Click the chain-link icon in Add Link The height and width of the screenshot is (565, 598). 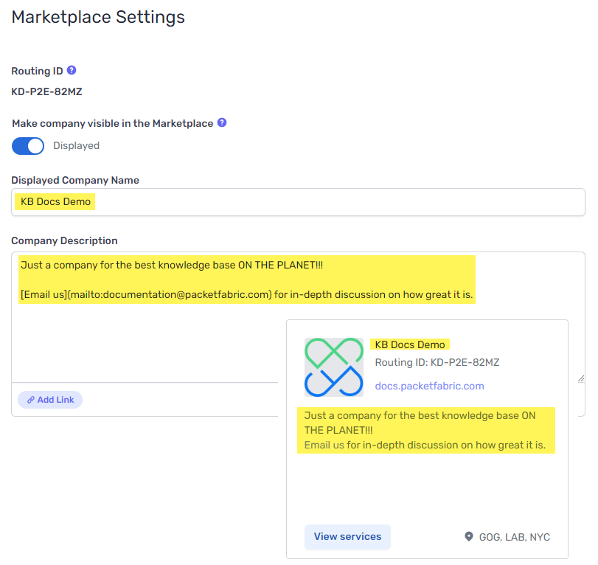[31, 400]
